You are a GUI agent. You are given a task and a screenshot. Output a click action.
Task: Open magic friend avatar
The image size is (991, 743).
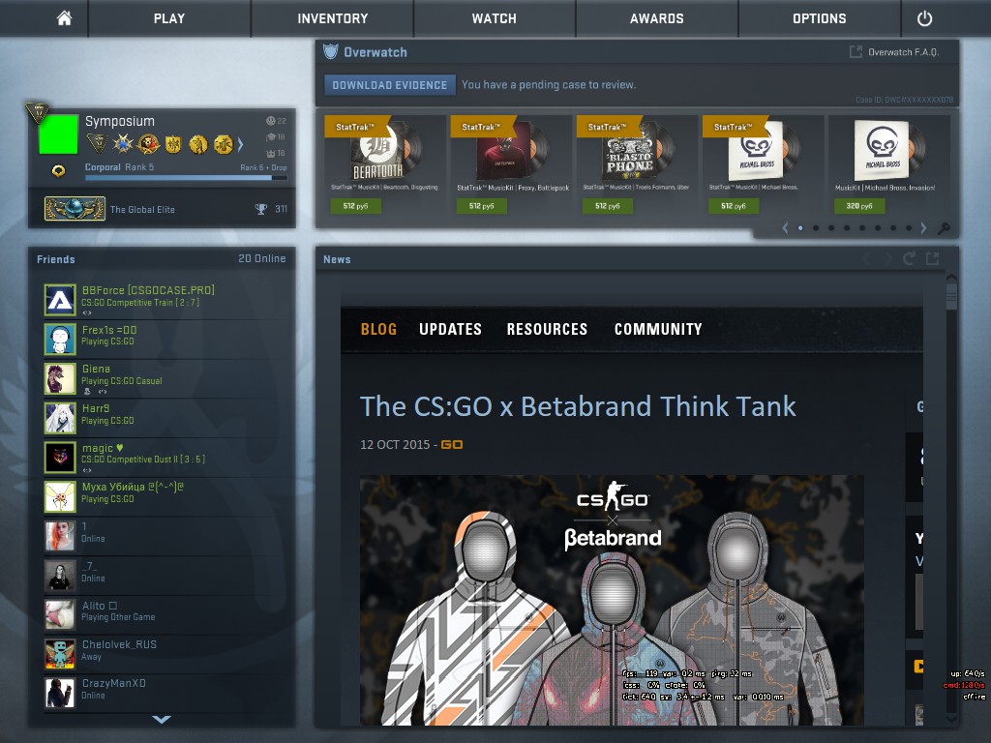[x=60, y=458]
